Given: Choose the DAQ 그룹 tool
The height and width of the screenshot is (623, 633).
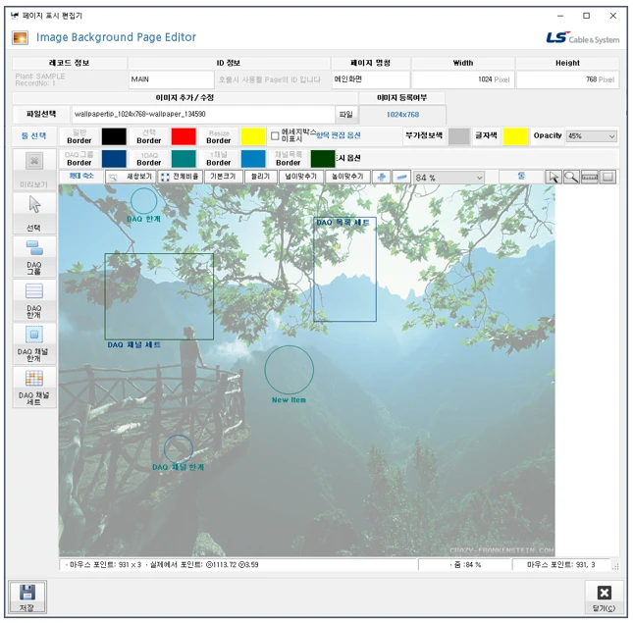Looking at the screenshot, I should (x=34, y=256).
